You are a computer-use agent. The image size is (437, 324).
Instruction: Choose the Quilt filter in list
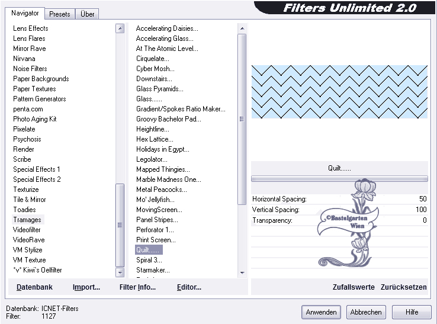tap(149, 250)
